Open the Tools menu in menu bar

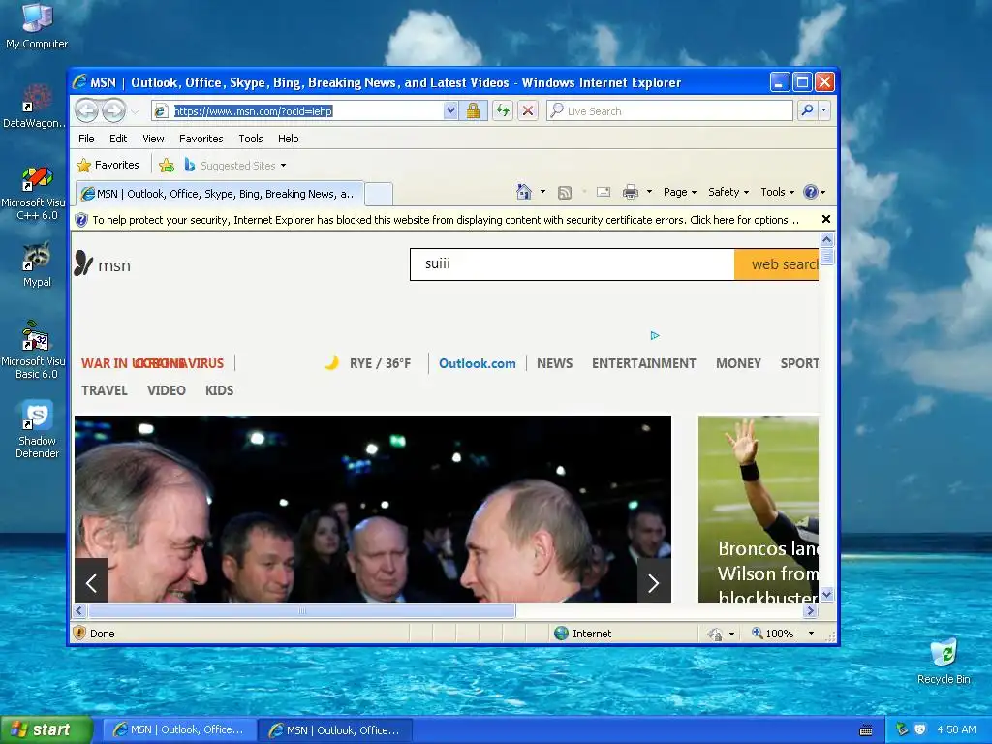pyautogui.click(x=251, y=139)
